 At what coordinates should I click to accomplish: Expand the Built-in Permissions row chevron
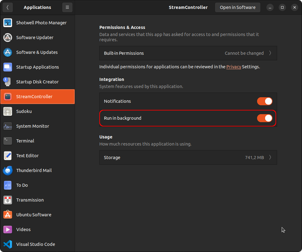[x=270, y=53]
